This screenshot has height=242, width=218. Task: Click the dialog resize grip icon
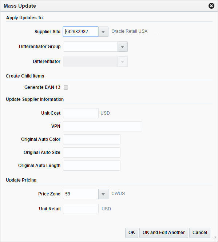click(214, 238)
